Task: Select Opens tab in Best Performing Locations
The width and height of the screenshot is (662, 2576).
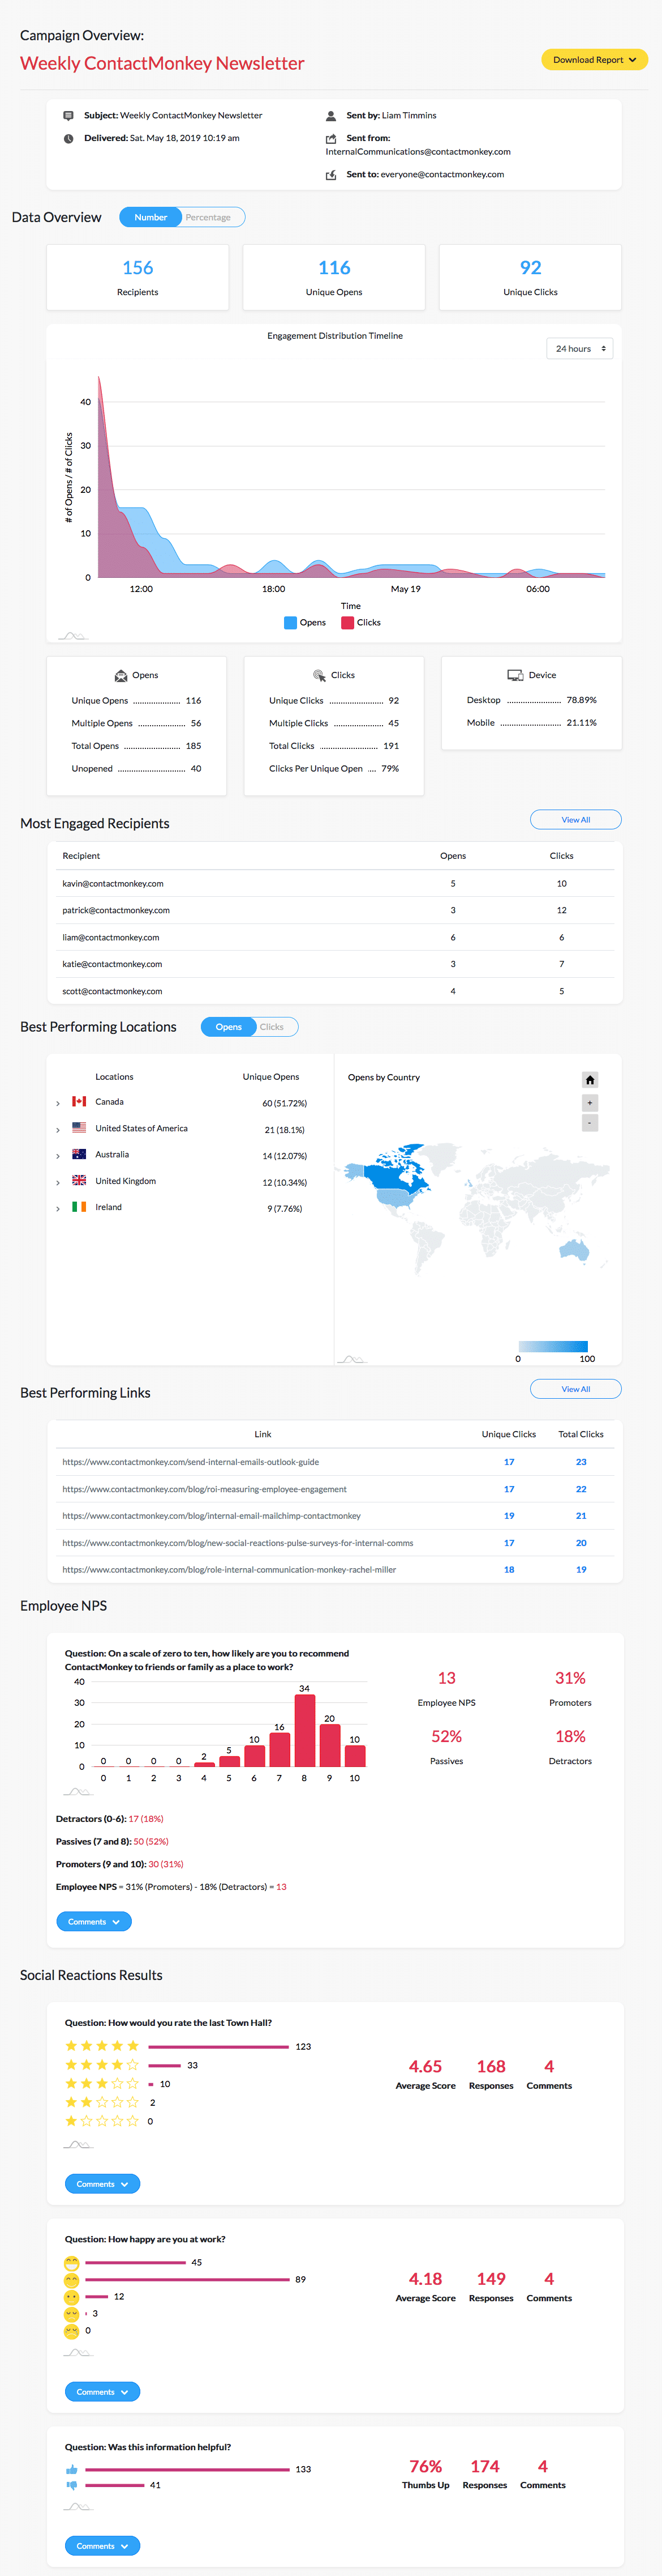Action: point(229,1027)
